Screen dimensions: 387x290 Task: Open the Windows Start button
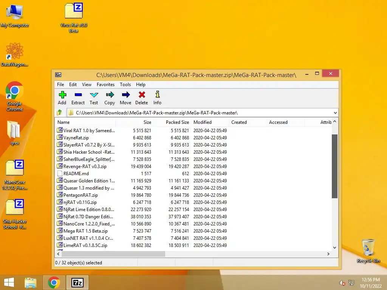[9, 282]
